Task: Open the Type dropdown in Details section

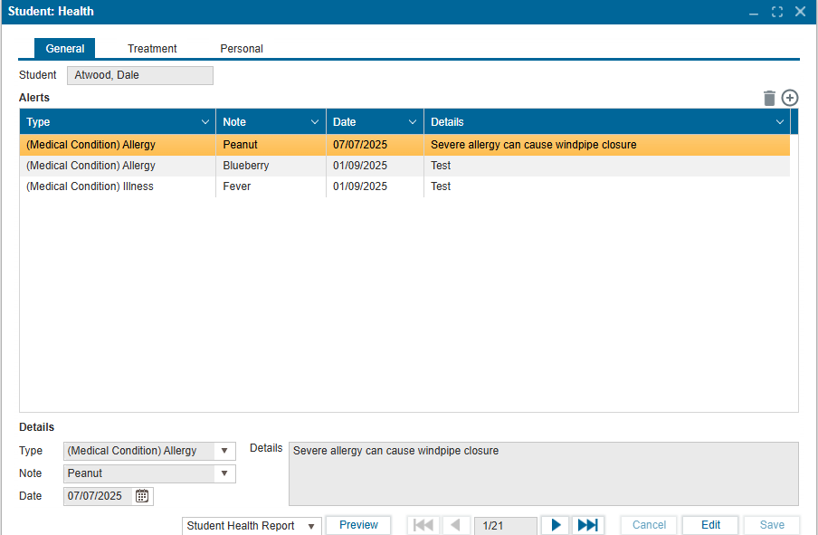Action: pos(224,451)
